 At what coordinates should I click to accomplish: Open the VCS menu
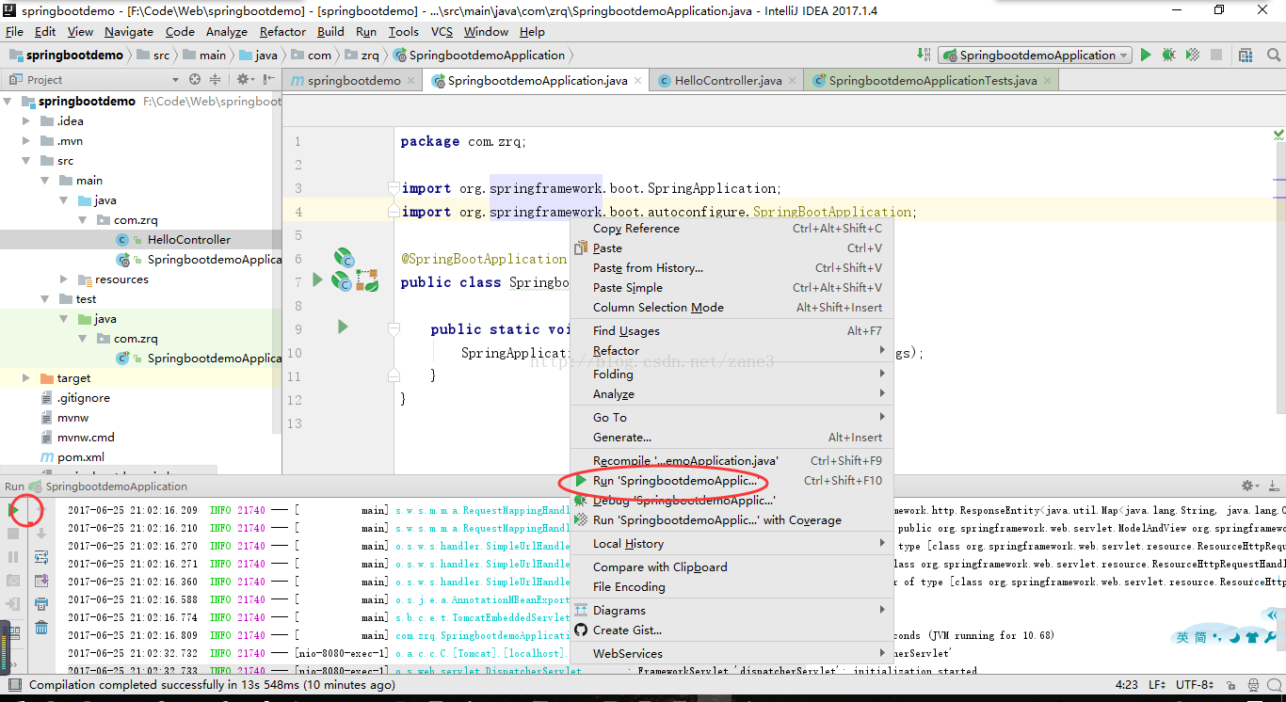click(442, 31)
